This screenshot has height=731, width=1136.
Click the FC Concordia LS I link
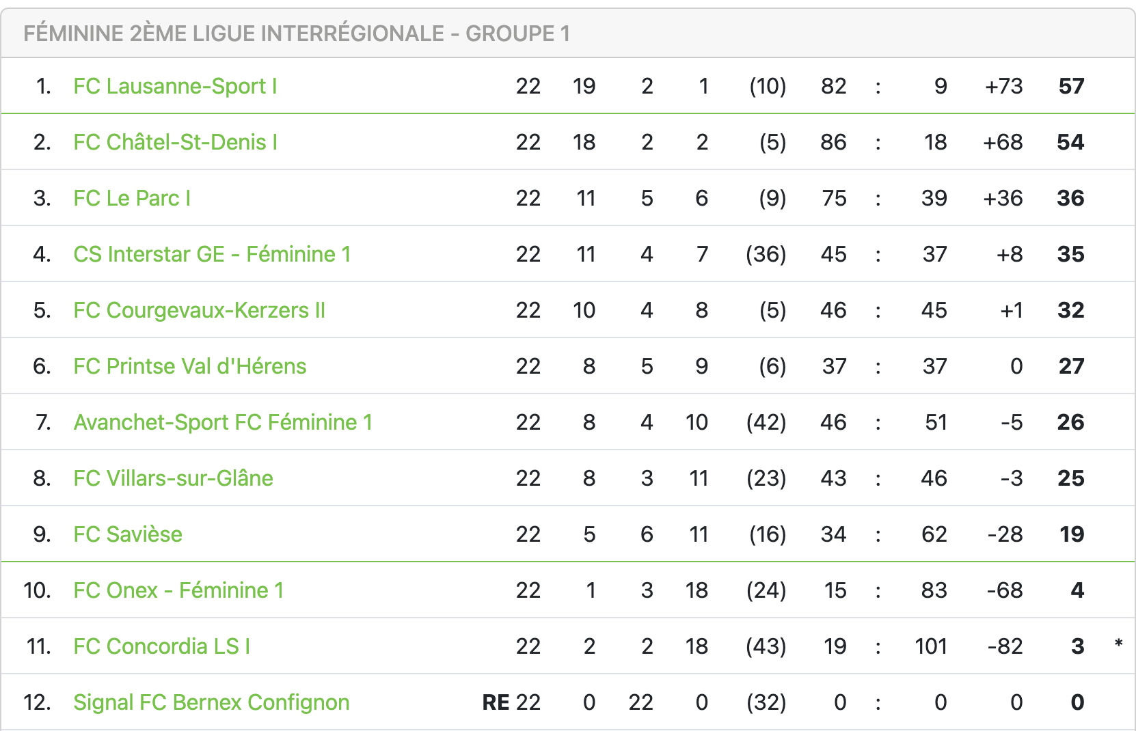(x=162, y=646)
